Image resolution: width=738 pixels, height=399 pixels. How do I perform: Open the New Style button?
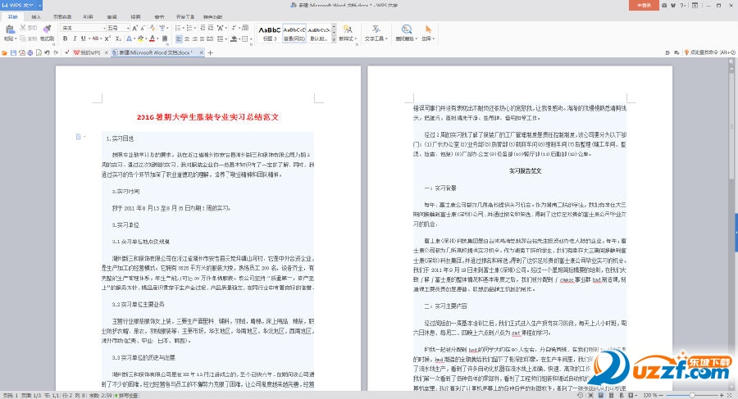pyautogui.click(x=348, y=33)
